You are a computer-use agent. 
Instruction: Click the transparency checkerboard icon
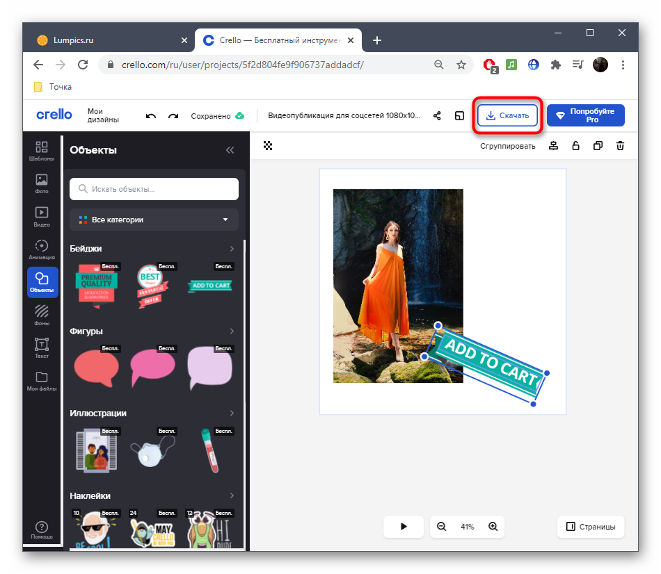click(x=268, y=146)
